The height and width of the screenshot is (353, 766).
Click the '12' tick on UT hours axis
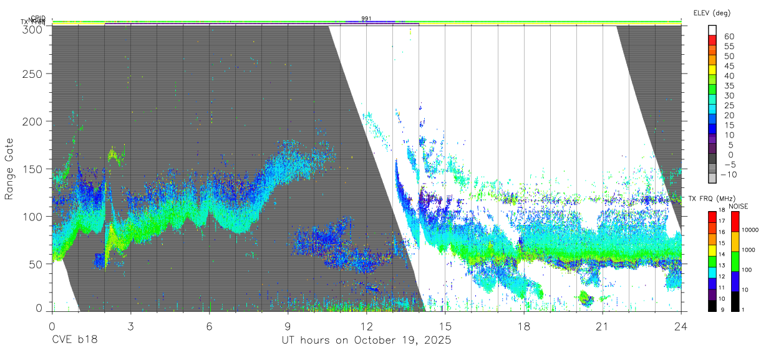(x=366, y=326)
